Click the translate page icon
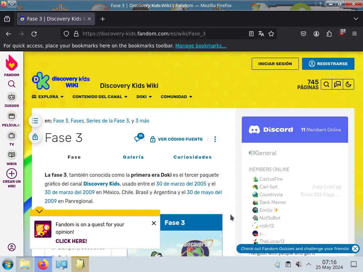Screen dimensions: 363x272 pyautogui.click(x=261, y=34)
